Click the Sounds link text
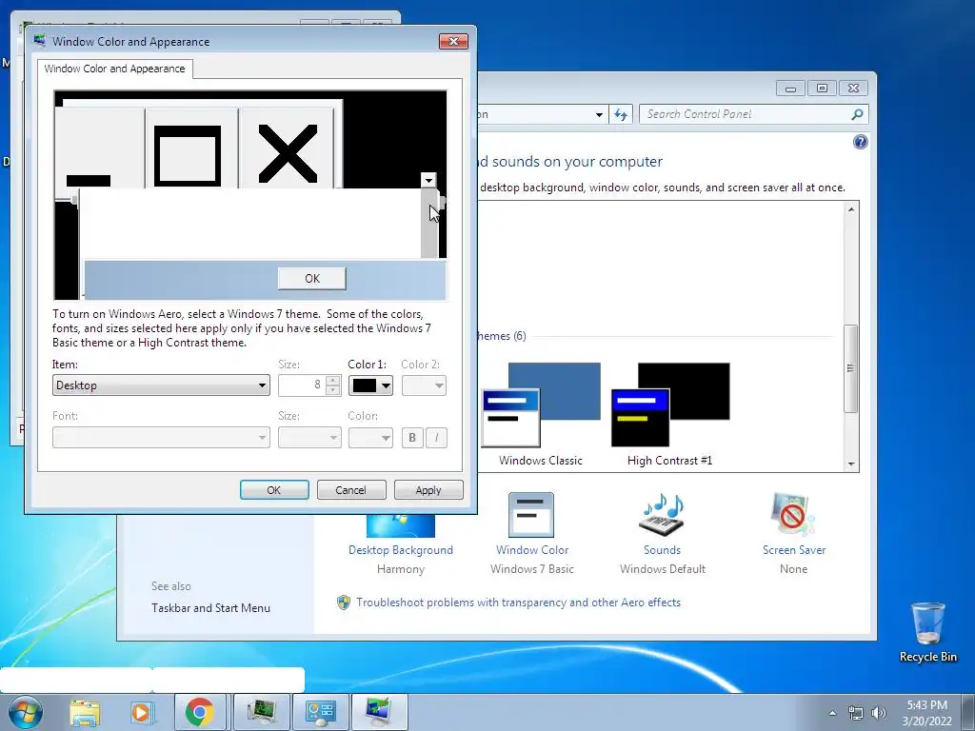Viewport: 975px width, 731px height. 663,550
